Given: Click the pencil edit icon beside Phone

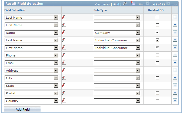Looking at the screenshot, I should (64, 55).
